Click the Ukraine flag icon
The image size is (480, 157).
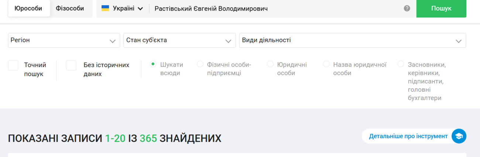(105, 8)
